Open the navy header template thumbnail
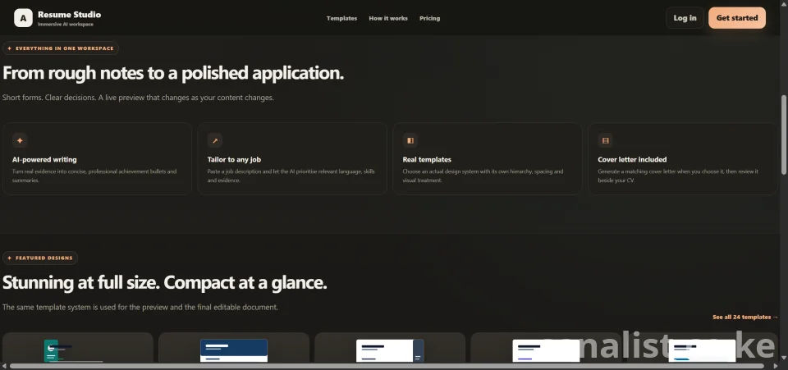The image size is (788, 370). click(234, 347)
